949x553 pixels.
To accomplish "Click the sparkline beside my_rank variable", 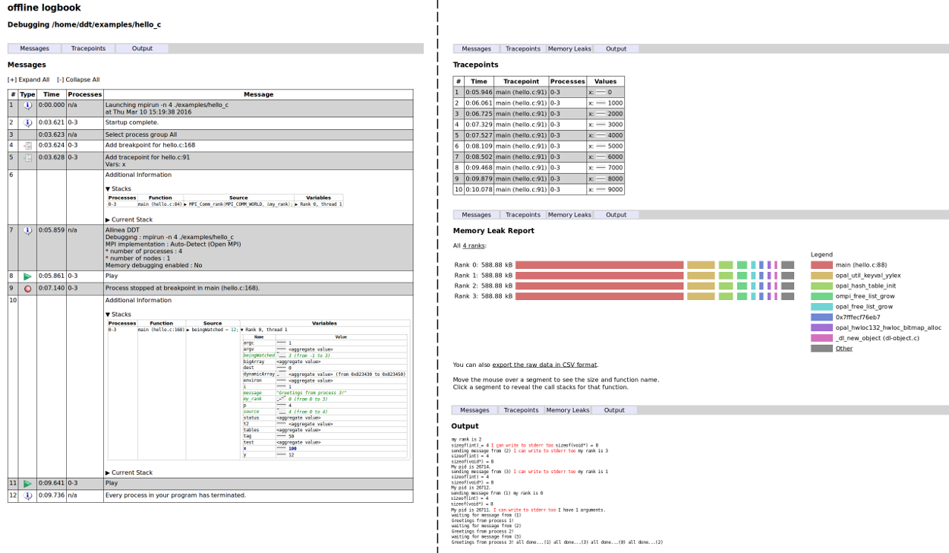I will [x=282, y=399].
